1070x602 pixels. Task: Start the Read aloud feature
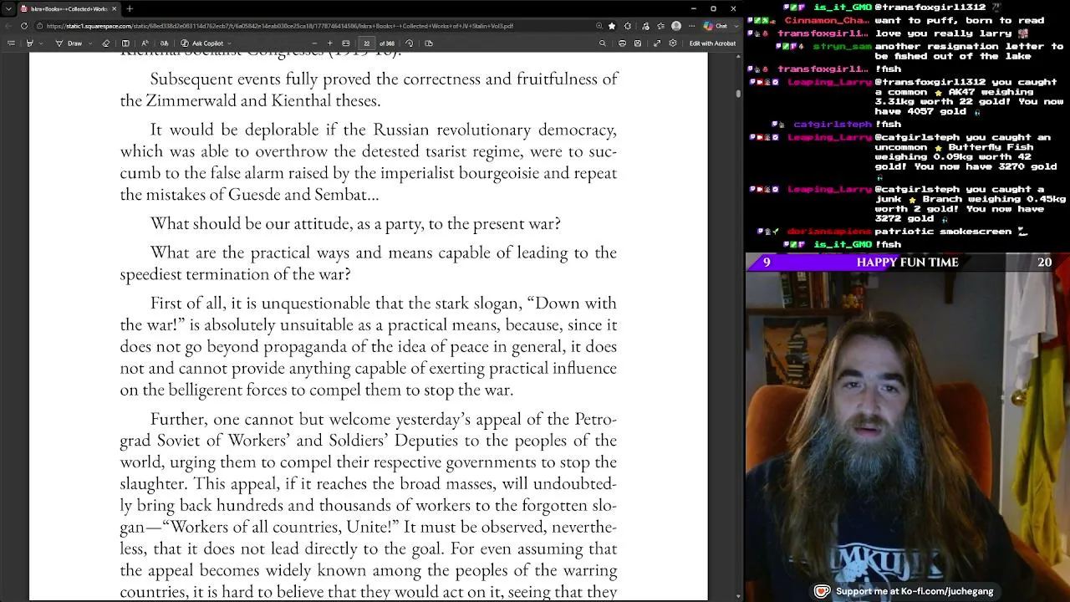[x=145, y=43]
